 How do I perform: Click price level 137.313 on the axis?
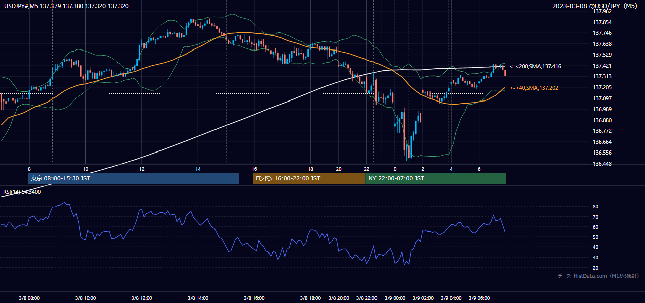point(602,76)
